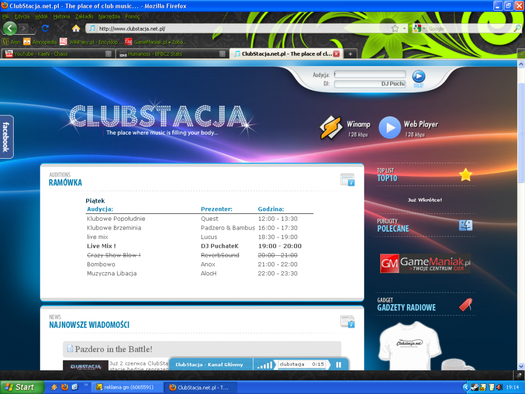Image resolution: width=525 pixels, height=394 pixels.
Task: Click the TOP10 star icon
Action: pos(465,175)
